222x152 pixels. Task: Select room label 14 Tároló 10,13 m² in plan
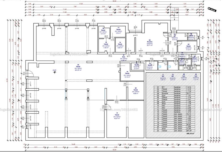[127, 74]
